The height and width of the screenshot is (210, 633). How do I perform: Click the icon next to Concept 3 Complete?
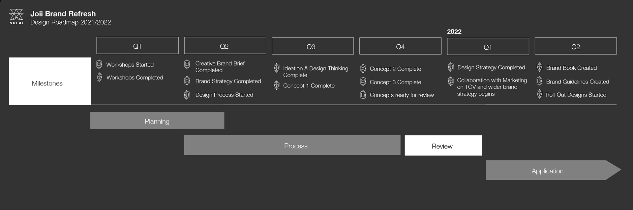363,82
